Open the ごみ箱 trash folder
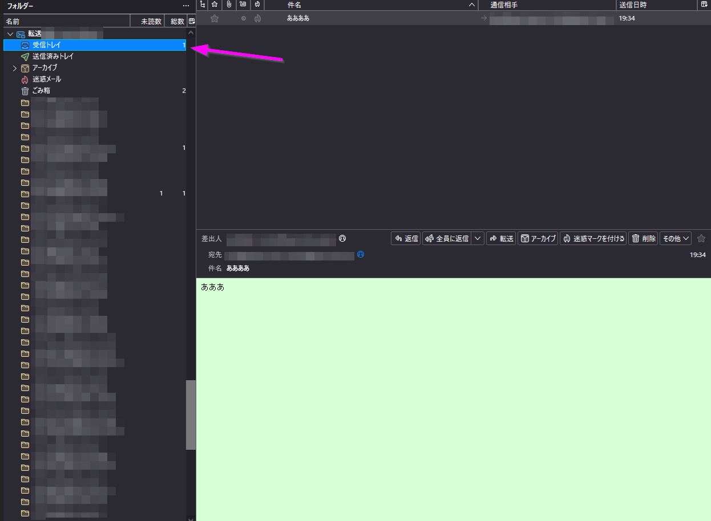The image size is (711, 521). tap(41, 91)
